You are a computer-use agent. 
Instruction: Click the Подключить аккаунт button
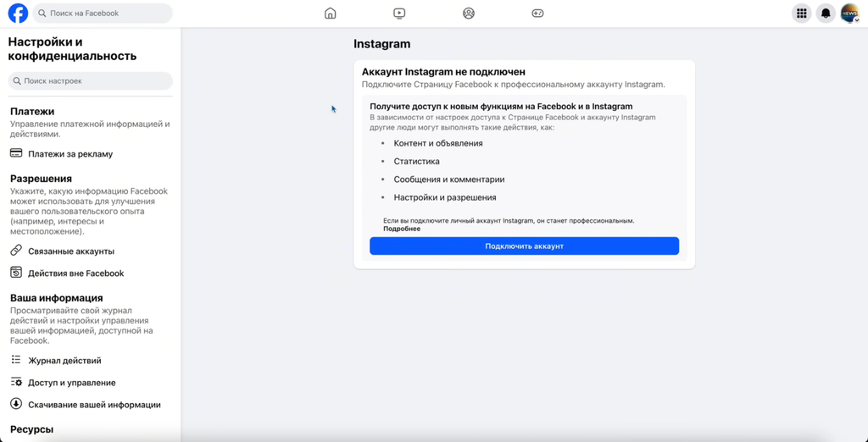524,246
